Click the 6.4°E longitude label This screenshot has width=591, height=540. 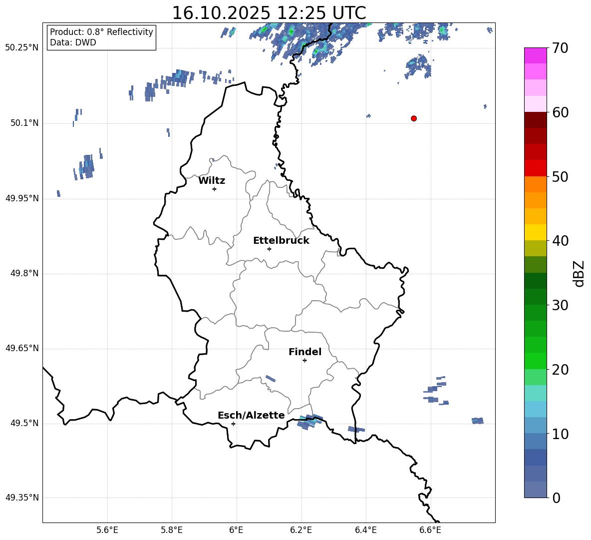365,530
